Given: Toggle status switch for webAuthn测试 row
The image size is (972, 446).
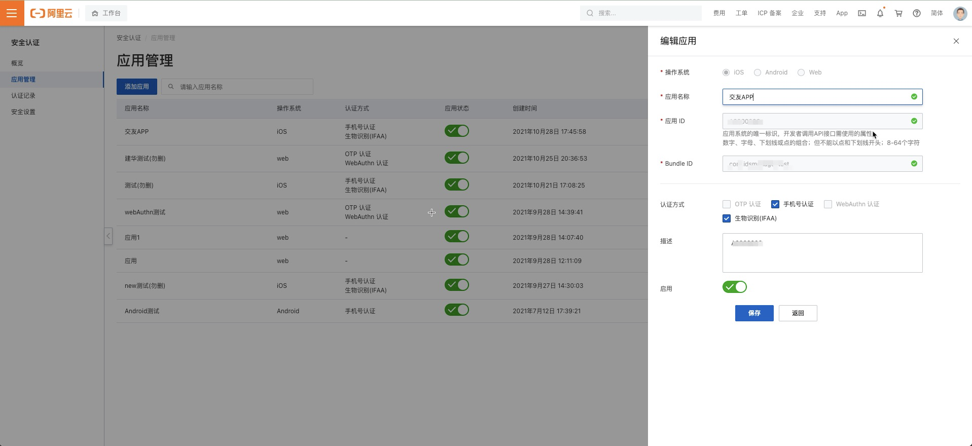Looking at the screenshot, I should click(457, 211).
